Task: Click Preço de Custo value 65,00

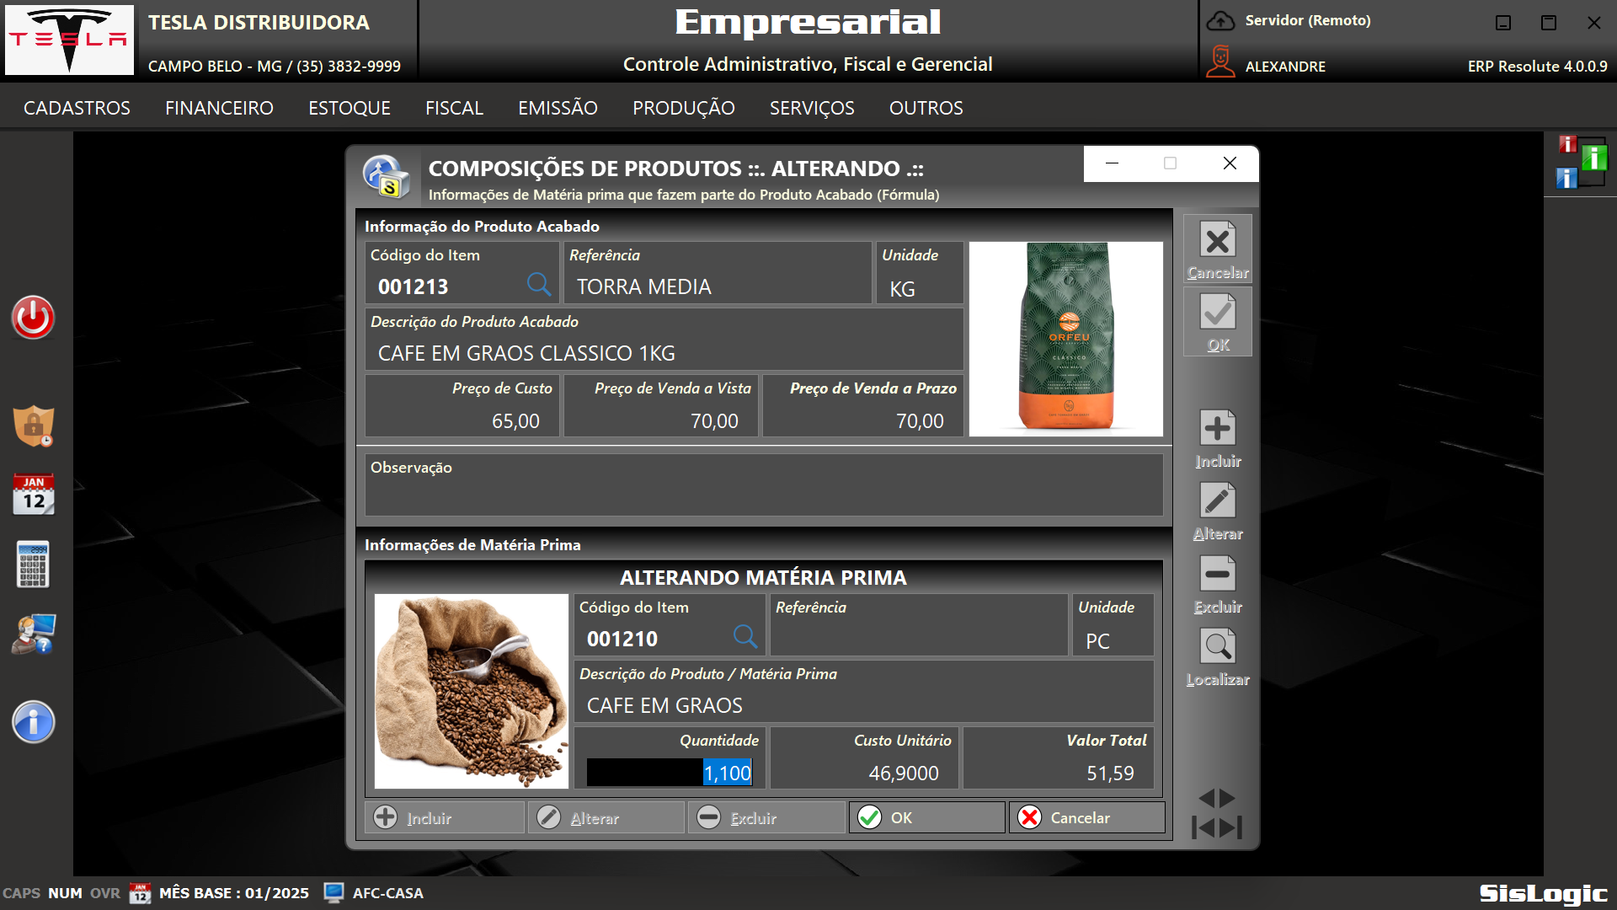Action: click(515, 420)
